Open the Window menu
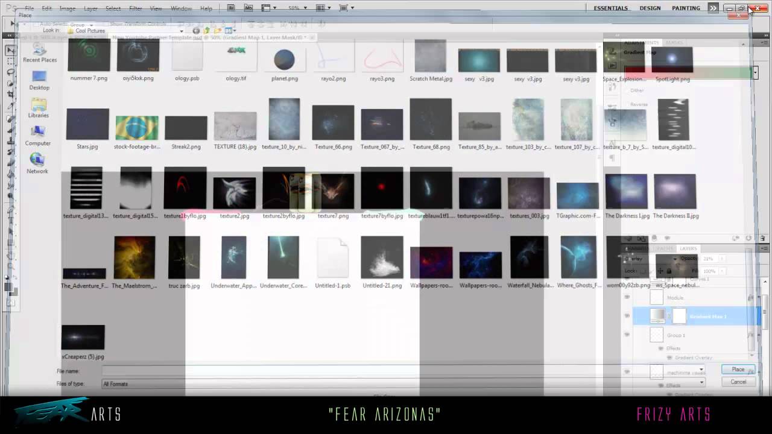The image size is (772, 434). pyautogui.click(x=181, y=8)
